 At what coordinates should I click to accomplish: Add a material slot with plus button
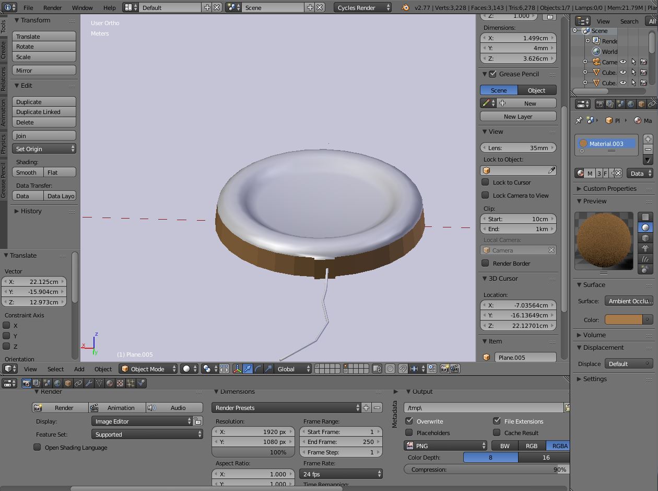648,139
